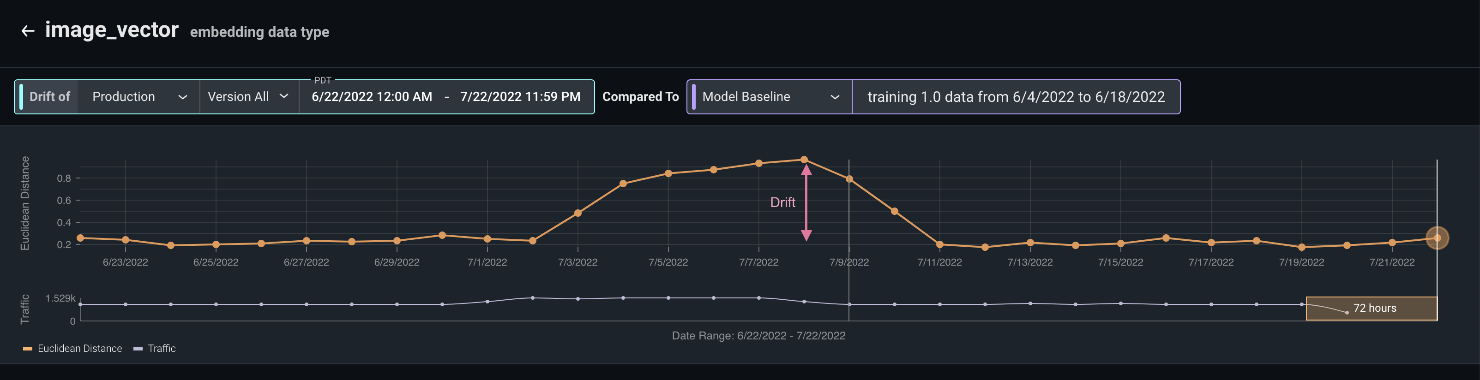Image resolution: width=1480 pixels, height=380 pixels.
Task: Click the x-axis label 7/15/2022
Action: click(x=1120, y=262)
